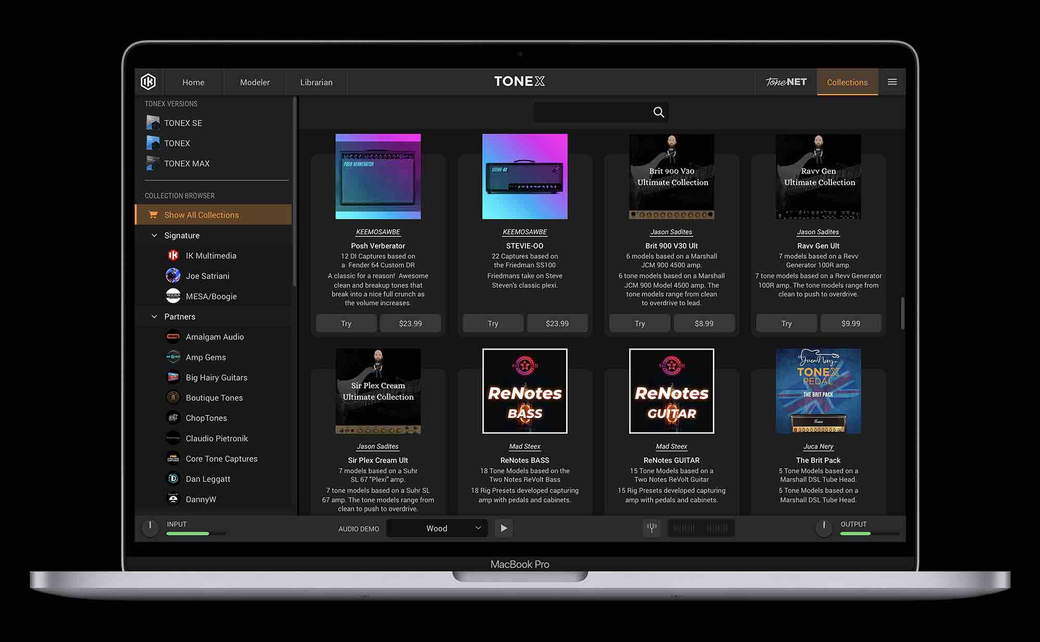Buy STEVIE-OO for $23.99

pos(557,323)
